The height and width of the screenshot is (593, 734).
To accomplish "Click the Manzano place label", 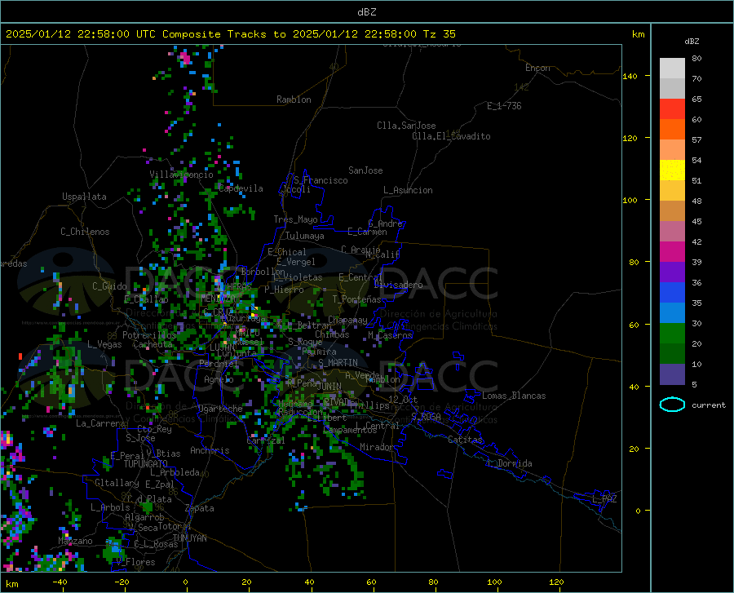I will (75, 541).
